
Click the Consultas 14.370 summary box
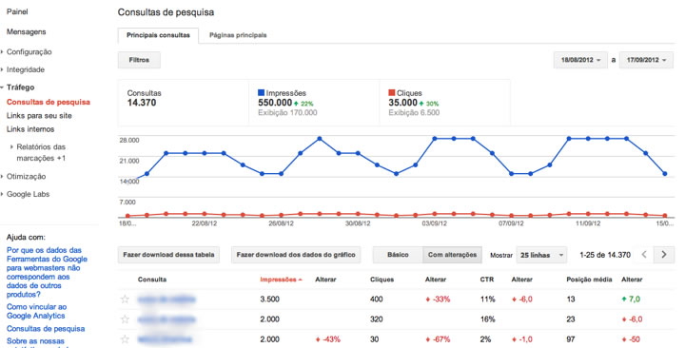[x=183, y=103]
